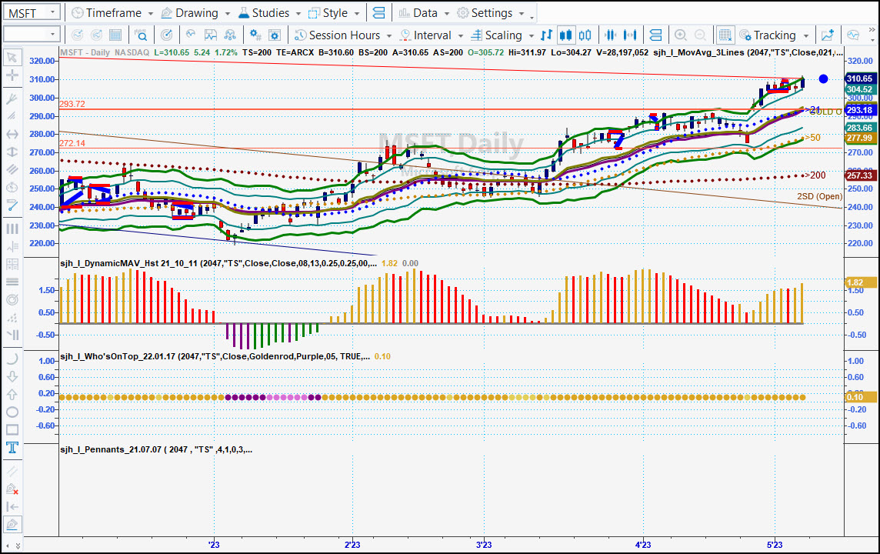Screen dimensions: 880x554
Task: Pick the vertical double-arrow drawing tool
Action: (x=12, y=152)
